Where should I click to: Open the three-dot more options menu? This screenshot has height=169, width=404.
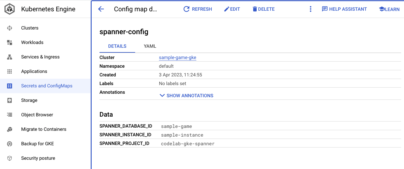click(310, 9)
